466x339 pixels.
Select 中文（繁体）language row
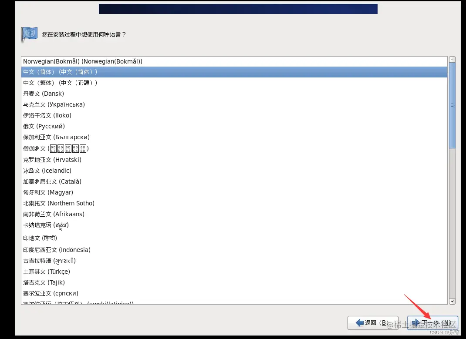pyautogui.click(x=234, y=83)
